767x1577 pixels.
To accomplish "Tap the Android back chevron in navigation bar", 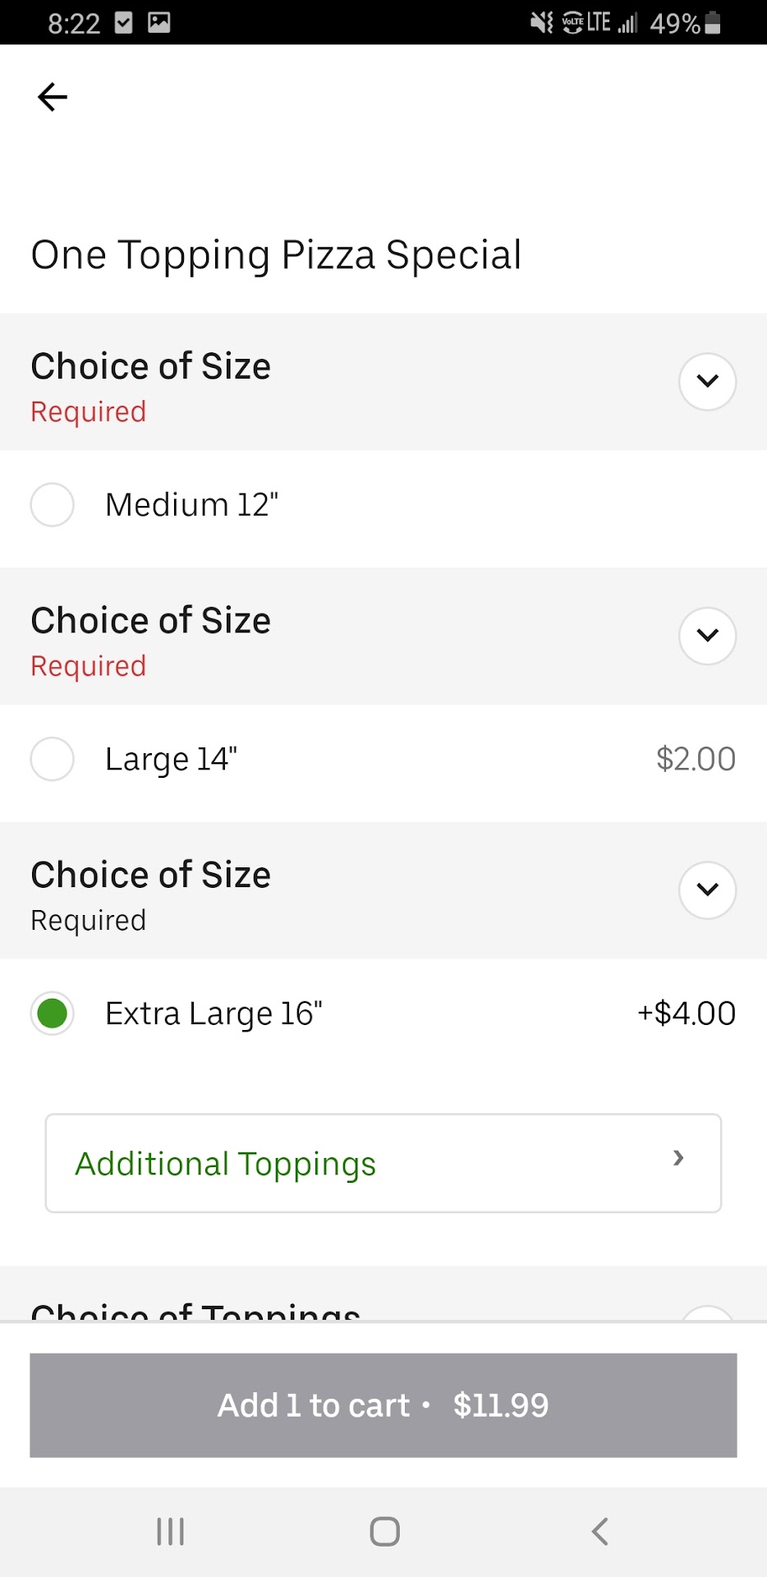I will (x=600, y=1531).
